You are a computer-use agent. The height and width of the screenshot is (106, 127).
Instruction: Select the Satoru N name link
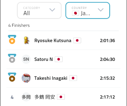[44, 59]
